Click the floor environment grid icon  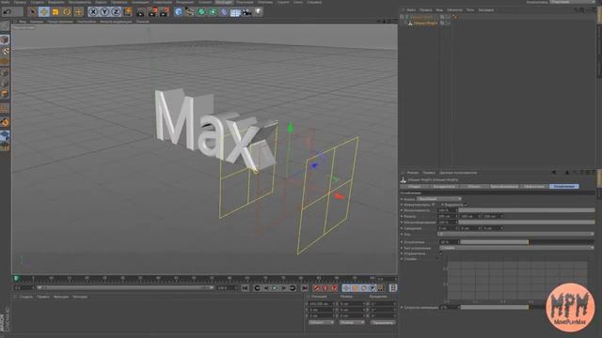click(235, 12)
